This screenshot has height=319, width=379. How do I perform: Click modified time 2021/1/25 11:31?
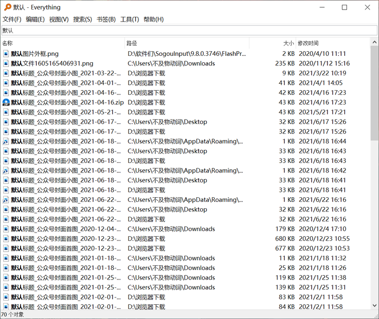322,287
